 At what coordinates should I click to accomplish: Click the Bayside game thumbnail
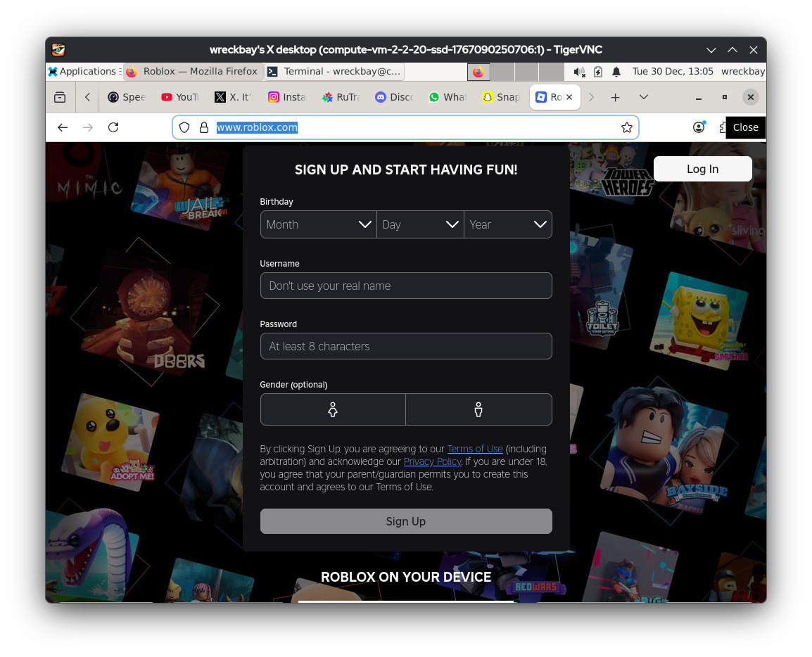pos(664,450)
